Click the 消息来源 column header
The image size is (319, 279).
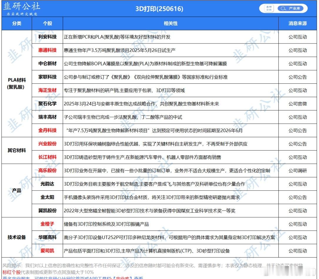298,23
